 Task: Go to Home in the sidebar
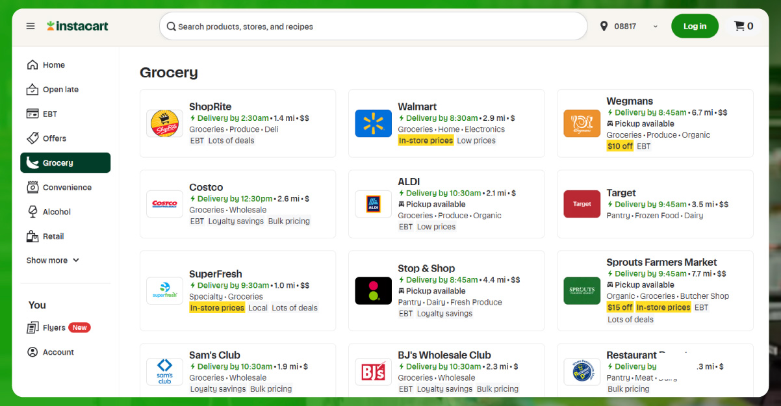pos(53,65)
